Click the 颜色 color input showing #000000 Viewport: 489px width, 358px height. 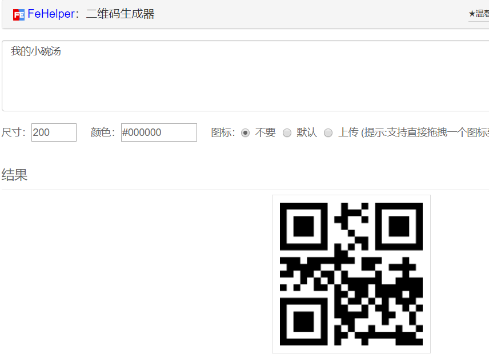159,132
